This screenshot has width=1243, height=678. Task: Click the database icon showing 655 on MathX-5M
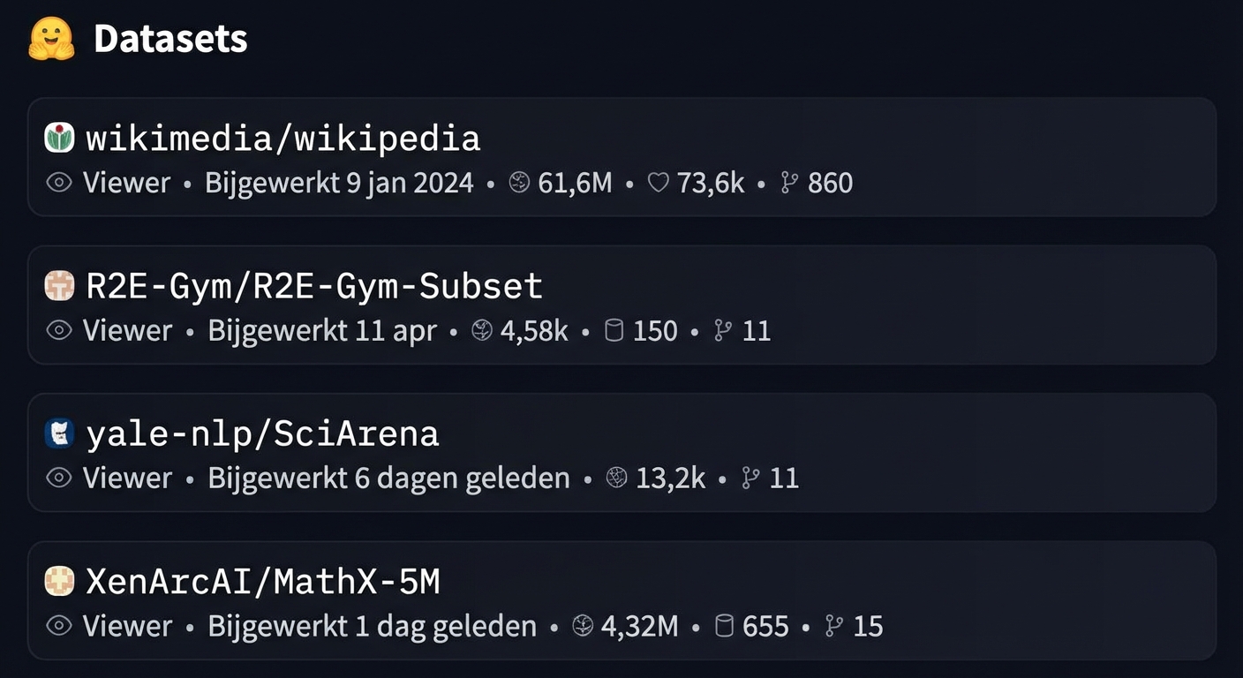[x=725, y=625]
